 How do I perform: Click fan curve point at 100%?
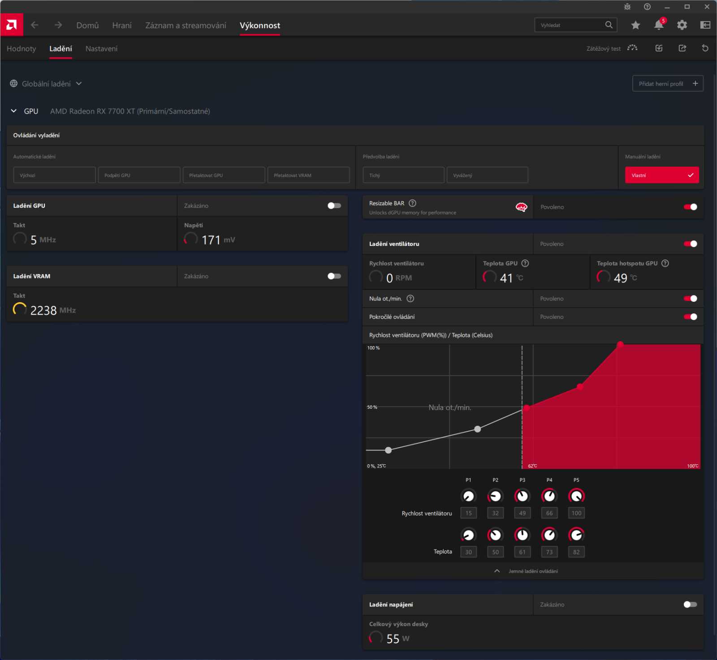click(620, 344)
